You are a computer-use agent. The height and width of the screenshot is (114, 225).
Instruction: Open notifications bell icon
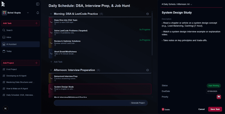point(38,13)
